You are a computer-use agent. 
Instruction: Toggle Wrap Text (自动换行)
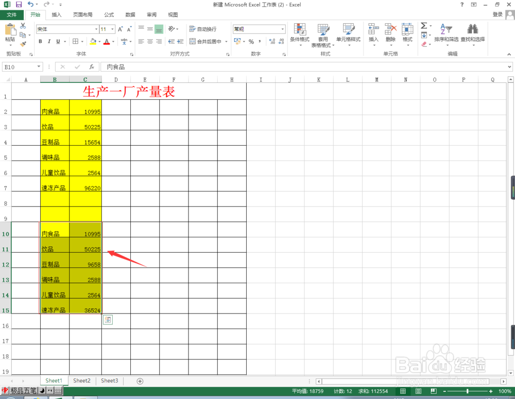tap(202, 29)
